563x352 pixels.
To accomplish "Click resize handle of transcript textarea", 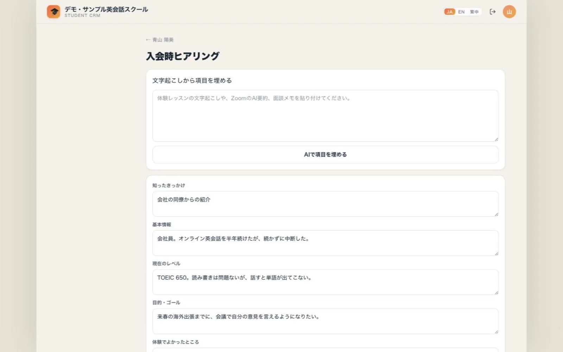I will pyautogui.click(x=496, y=139).
